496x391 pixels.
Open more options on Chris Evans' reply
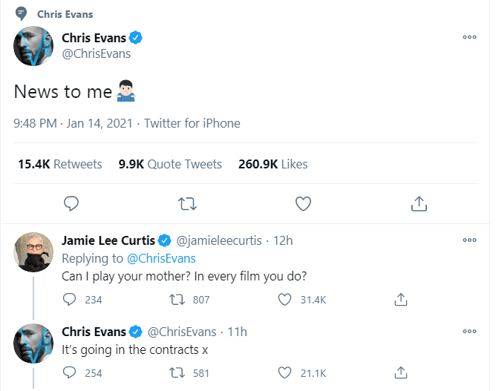point(469,331)
